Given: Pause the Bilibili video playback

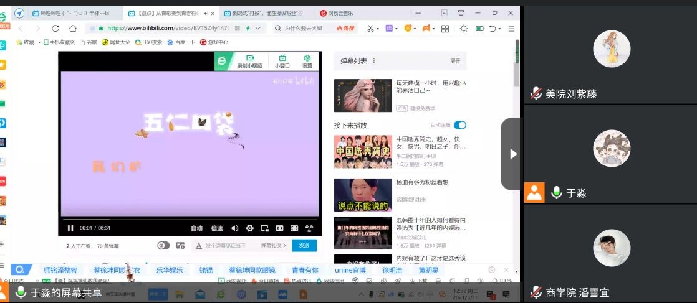Looking at the screenshot, I should coord(70,228).
